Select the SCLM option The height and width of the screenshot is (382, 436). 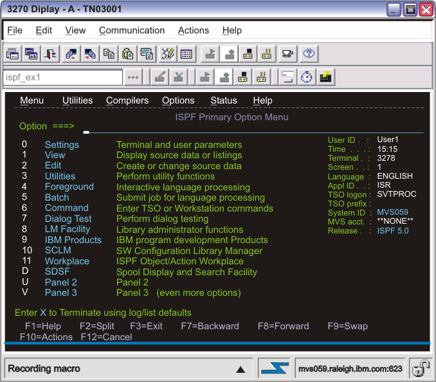pyautogui.click(x=58, y=250)
